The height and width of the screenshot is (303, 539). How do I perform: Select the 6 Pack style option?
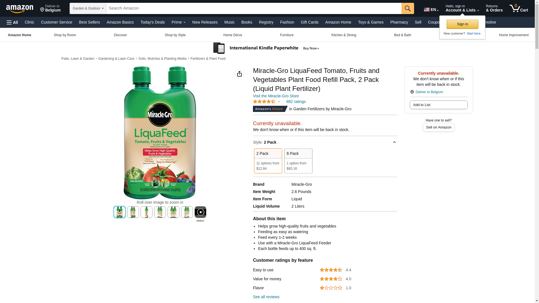(298, 161)
